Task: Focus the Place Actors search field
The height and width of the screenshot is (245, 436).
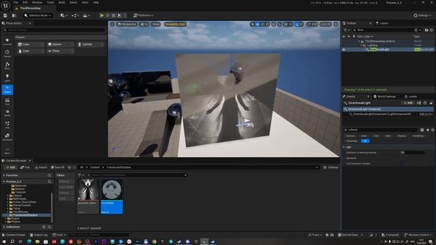Action: [x=54, y=30]
